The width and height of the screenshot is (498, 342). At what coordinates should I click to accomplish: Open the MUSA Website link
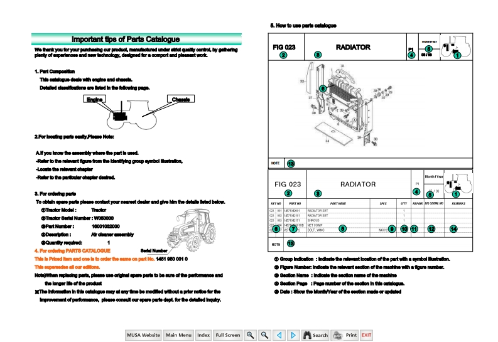pyautogui.click(x=143, y=335)
